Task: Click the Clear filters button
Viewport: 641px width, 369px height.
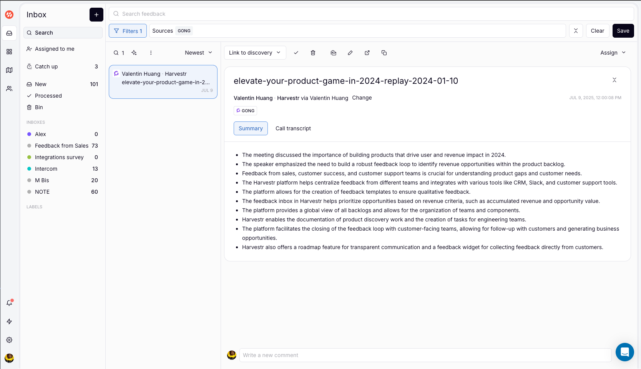Action: pyautogui.click(x=597, y=31)
